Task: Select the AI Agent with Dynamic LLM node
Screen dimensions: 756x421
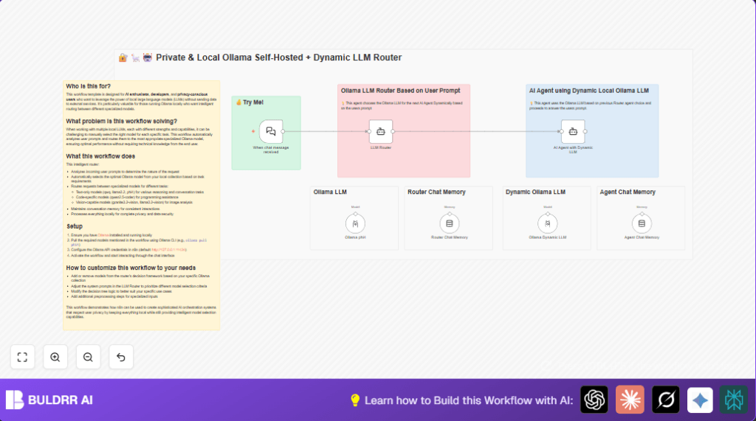Action: click(x=573, y=131)
